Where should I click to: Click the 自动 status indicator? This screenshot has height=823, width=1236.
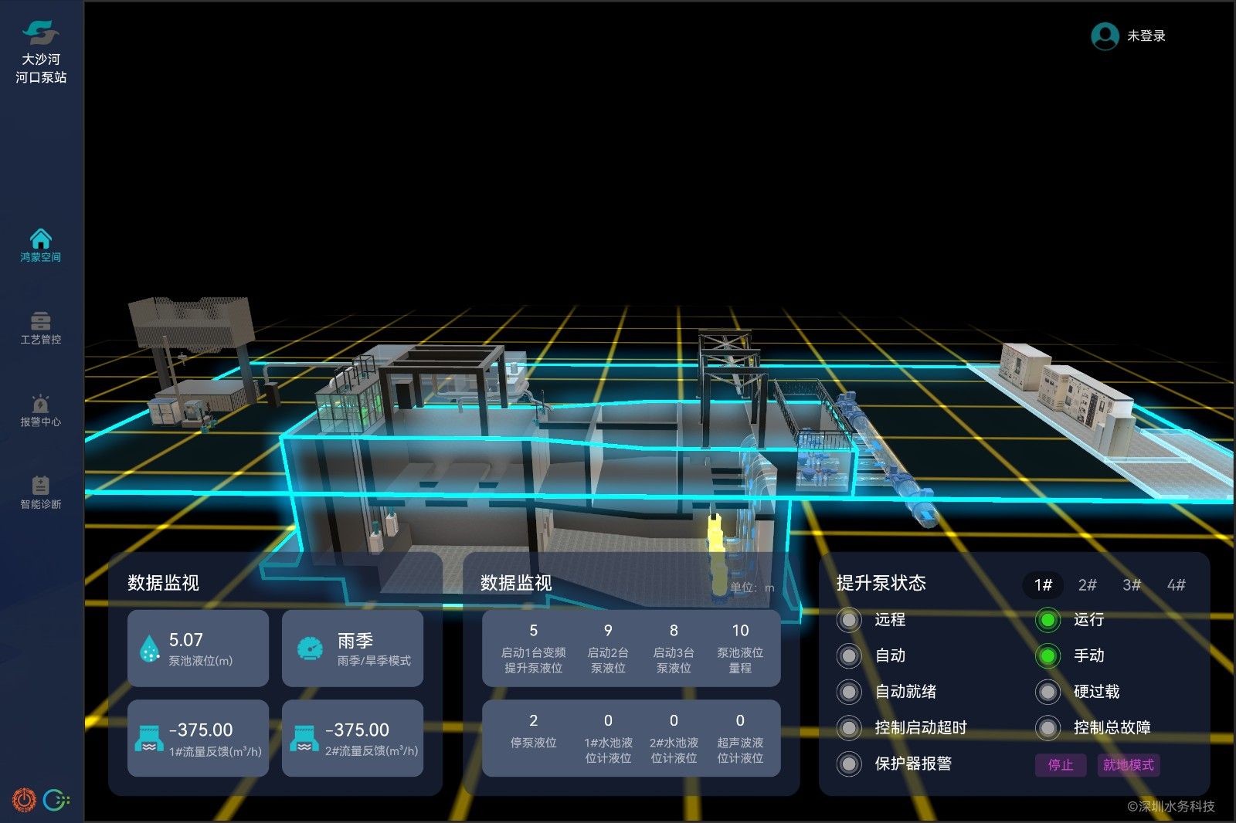click(x=849, y=656)
